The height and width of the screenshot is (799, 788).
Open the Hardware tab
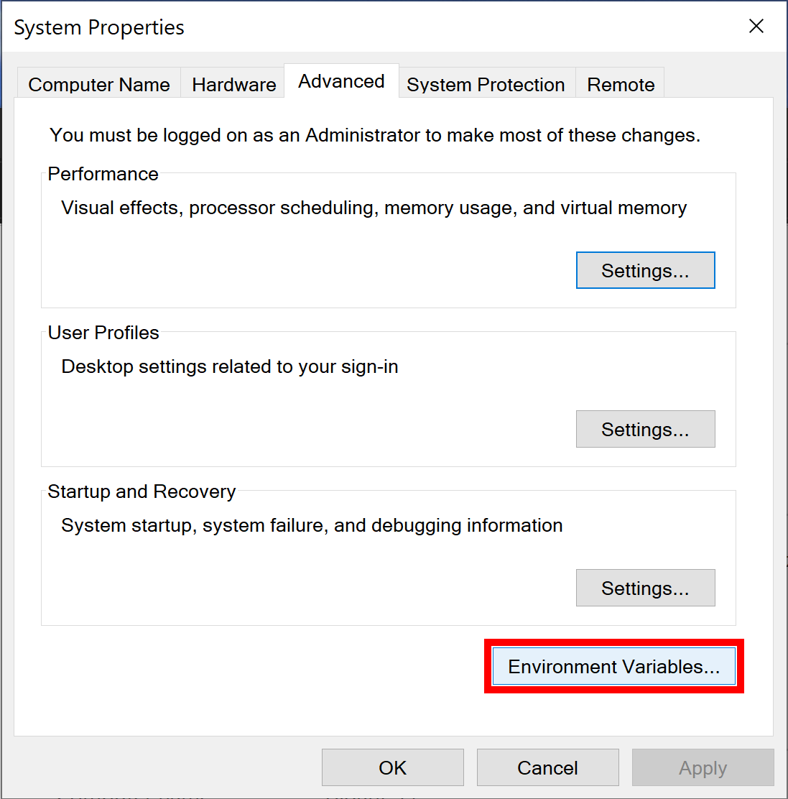tap(233, 84)
